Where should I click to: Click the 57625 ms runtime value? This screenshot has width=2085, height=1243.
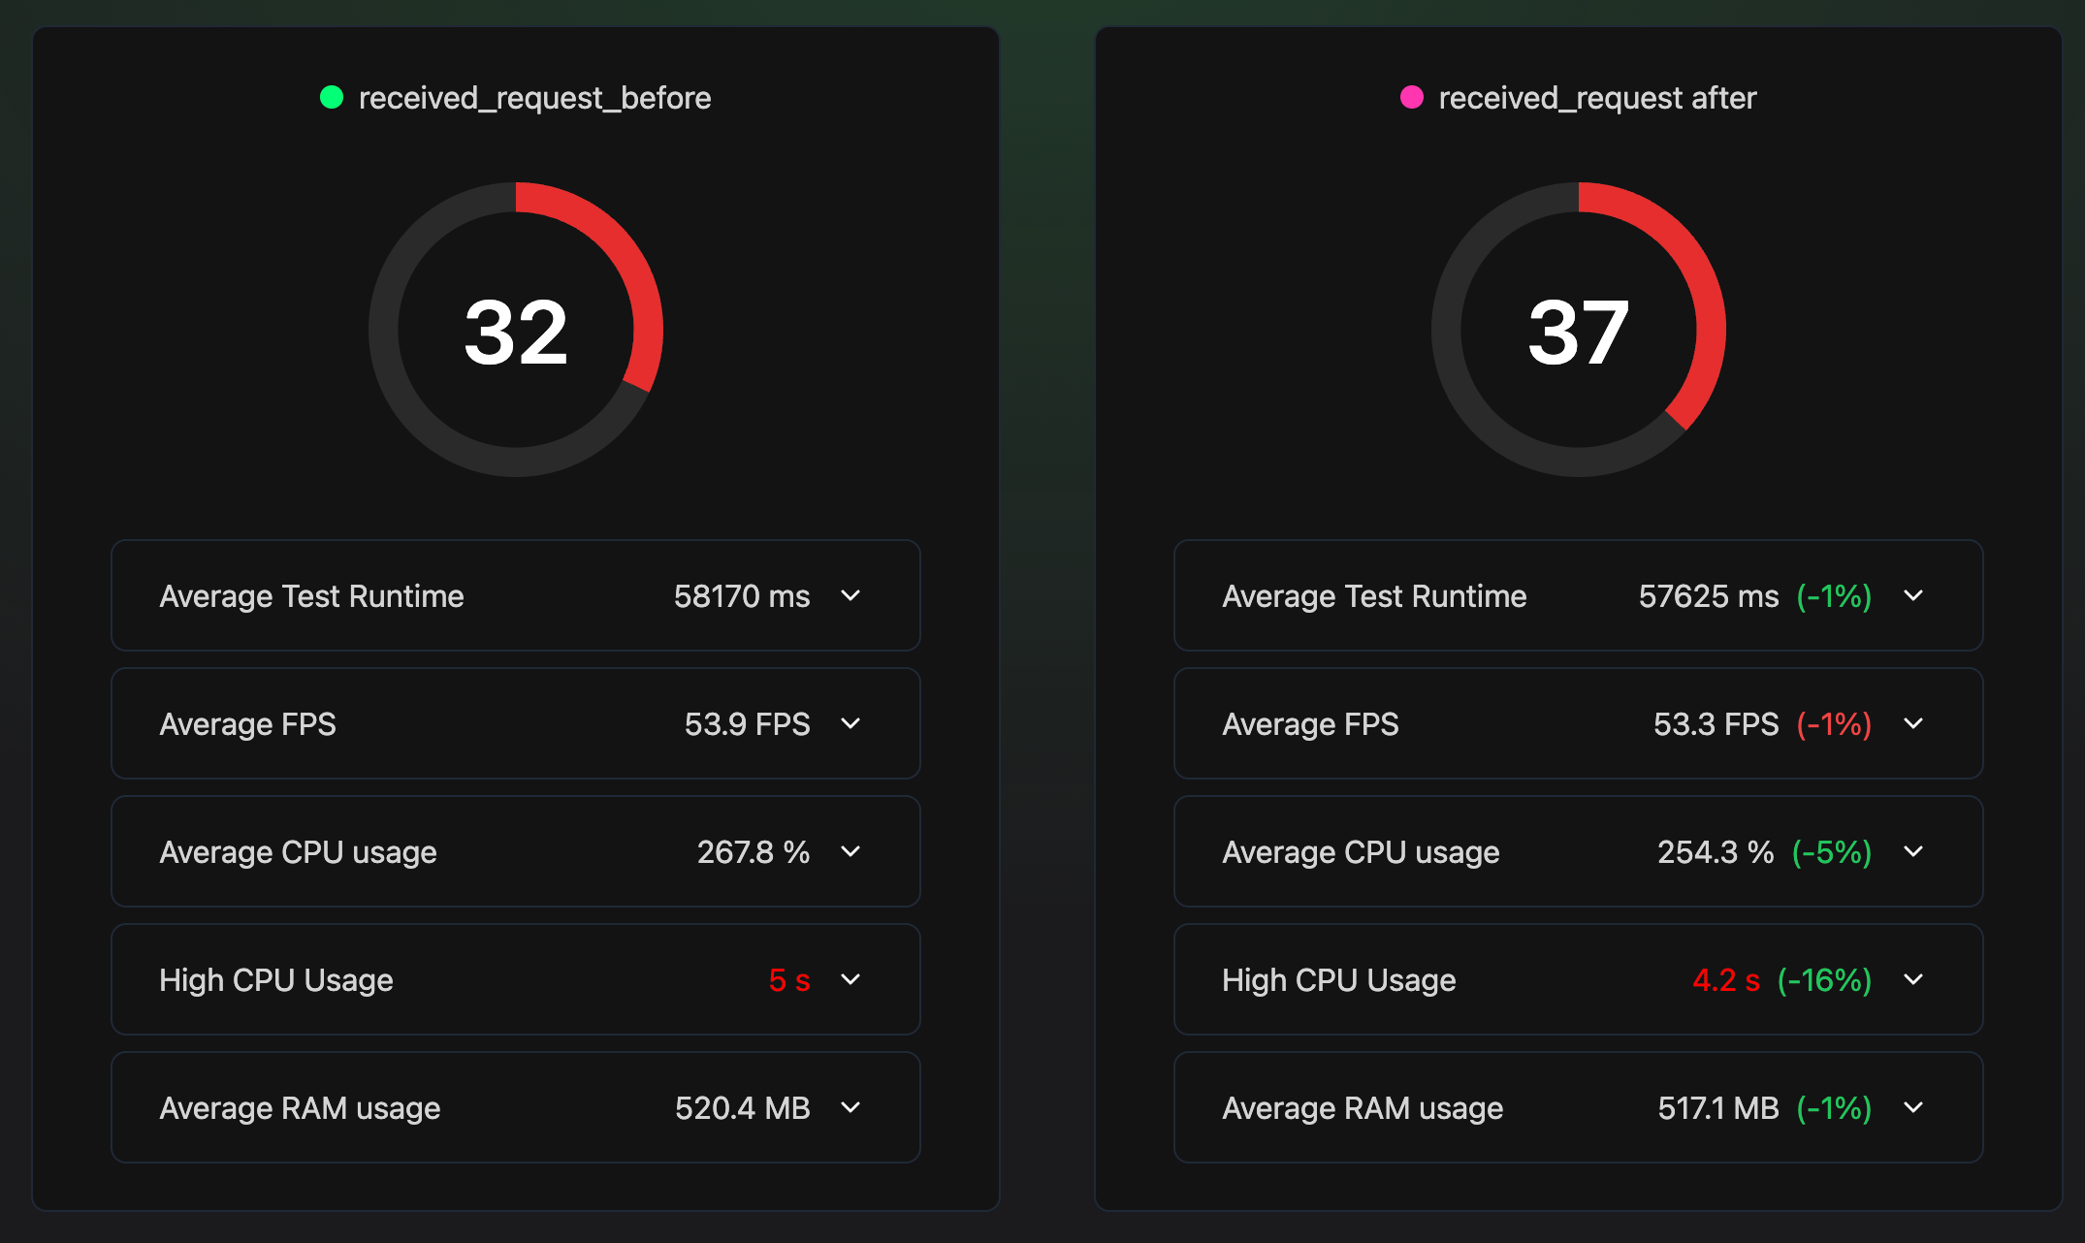click(1709, 596)
